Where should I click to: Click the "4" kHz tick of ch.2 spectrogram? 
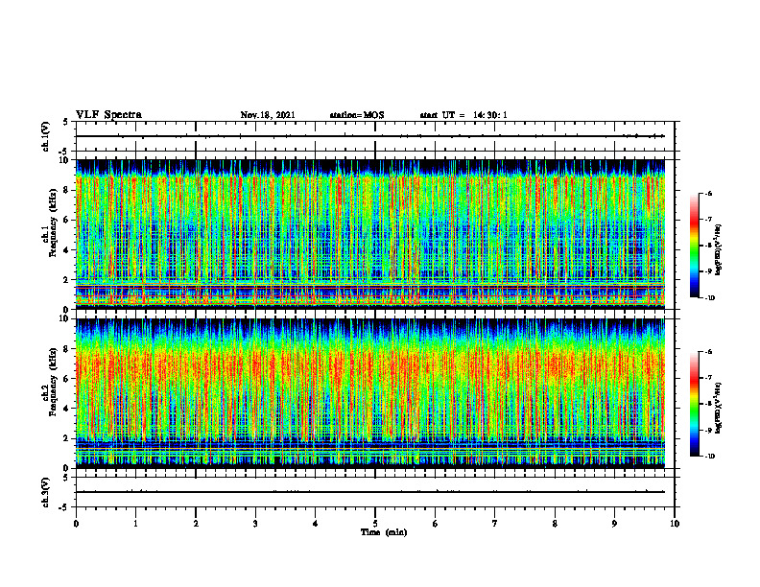click(x=68, y=409)
